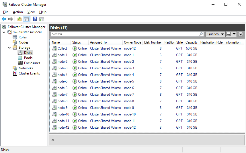Open Help via the question mark icon
The image size is (246, 153).
(x=35, y=19)
